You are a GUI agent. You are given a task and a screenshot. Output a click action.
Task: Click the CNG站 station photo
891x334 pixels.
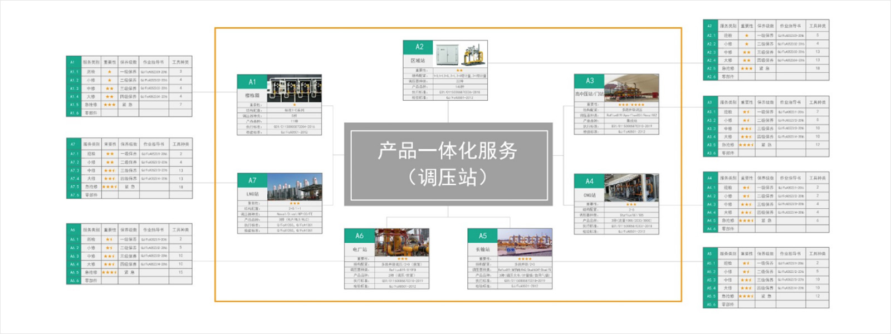(x=631, y=188)
